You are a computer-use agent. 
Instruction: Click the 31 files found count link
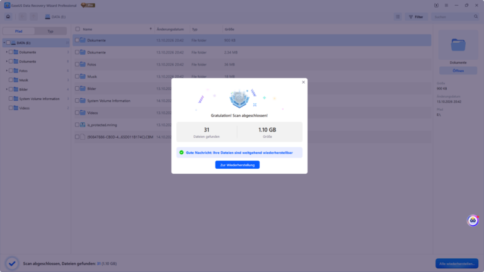(99, 264)
